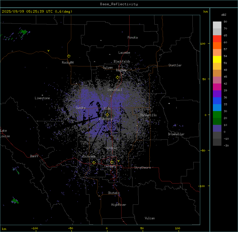Click the yellow radar site marker near Didsbury
The image size is (238, 232).
(107, 115)
